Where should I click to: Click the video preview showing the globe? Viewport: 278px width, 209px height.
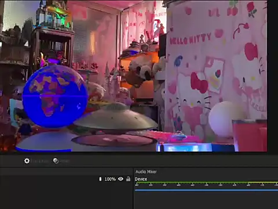(x=133, y=76)
